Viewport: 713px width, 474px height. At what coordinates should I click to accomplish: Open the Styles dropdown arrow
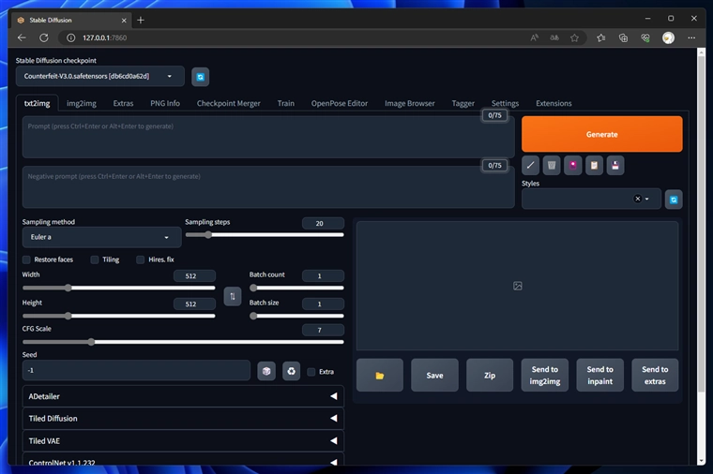pos(646,199)
